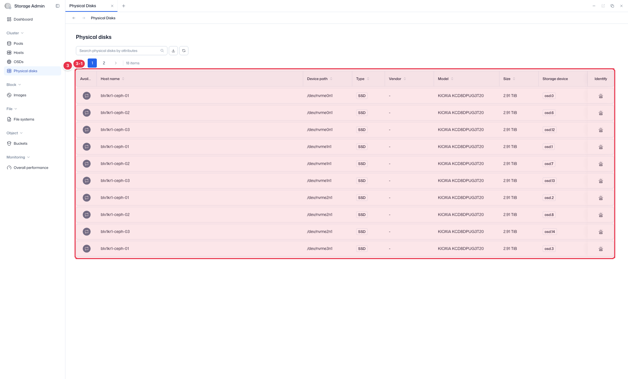
Task: Open Hosts in the sidebar
Action: tap(32, 53)
